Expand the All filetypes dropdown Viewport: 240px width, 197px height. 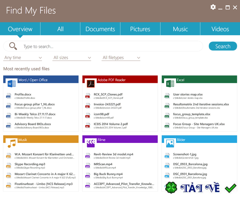point(121,58)
